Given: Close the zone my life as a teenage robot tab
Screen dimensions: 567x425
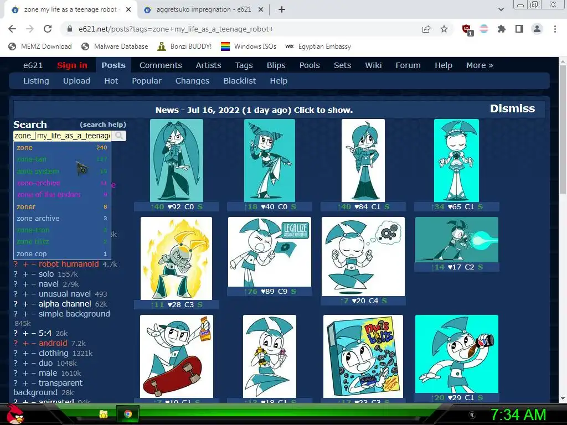Looking at the screenshot, I should (128, 9).
